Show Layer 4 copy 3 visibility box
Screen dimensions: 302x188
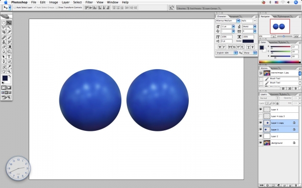click(261, 116)
